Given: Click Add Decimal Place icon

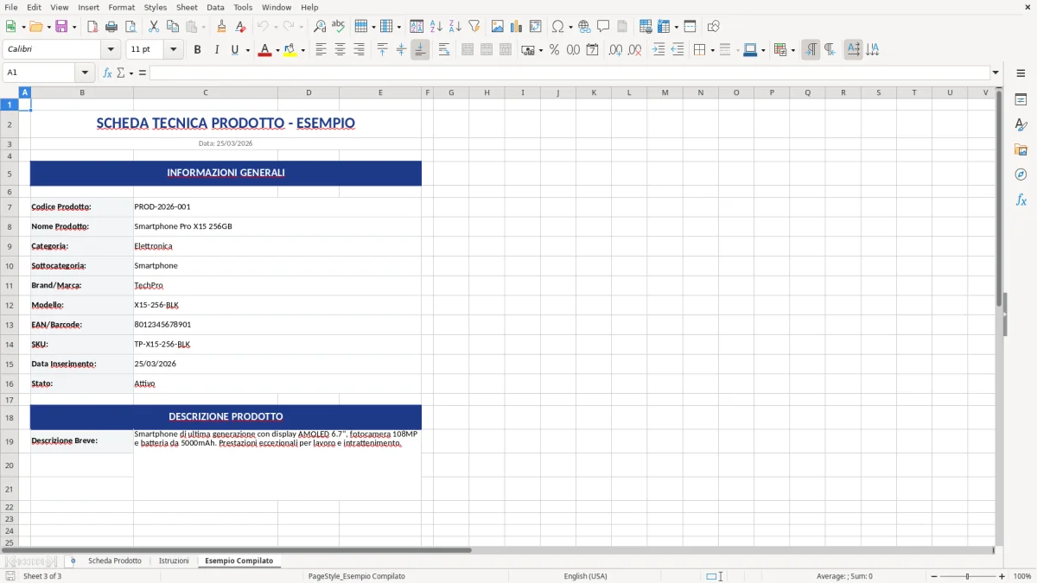Looking at the screenshot, I should pos(615,50).
